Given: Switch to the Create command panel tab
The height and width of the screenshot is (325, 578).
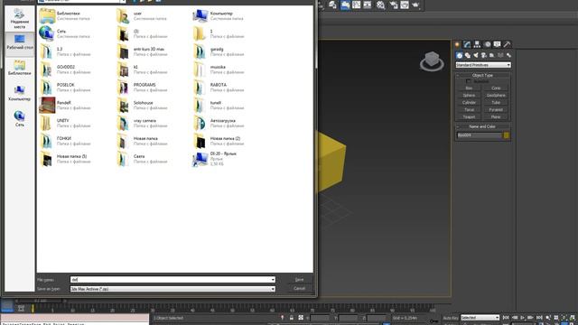Looking at the screenshot, I should (458, 44).
